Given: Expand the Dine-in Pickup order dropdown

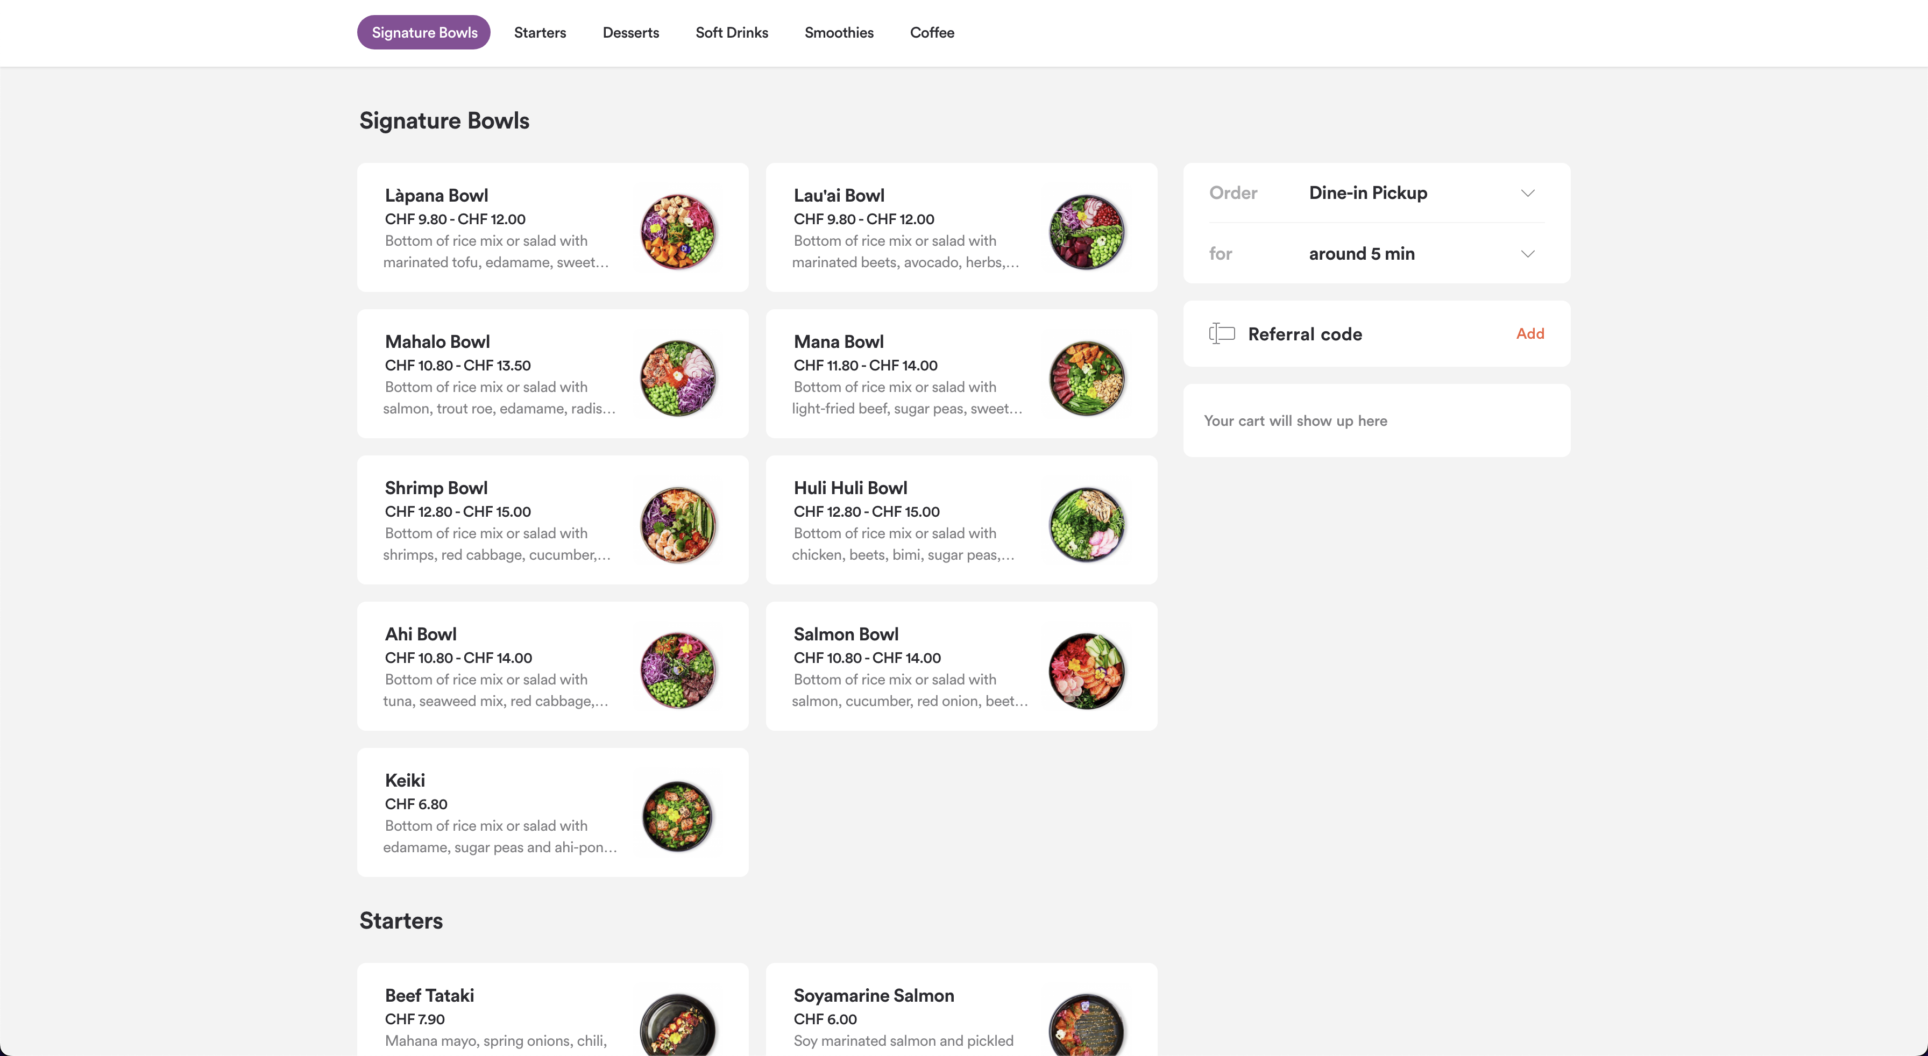Looking at the screenshot, I should point(1377,193).
